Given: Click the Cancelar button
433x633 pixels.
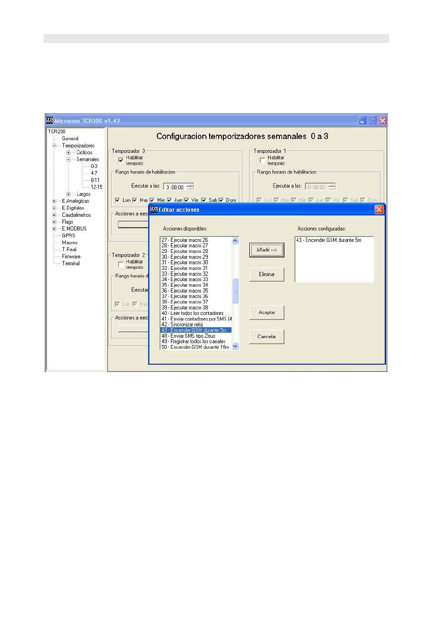Looking at the screenshot, I should (x=267, y=337).
